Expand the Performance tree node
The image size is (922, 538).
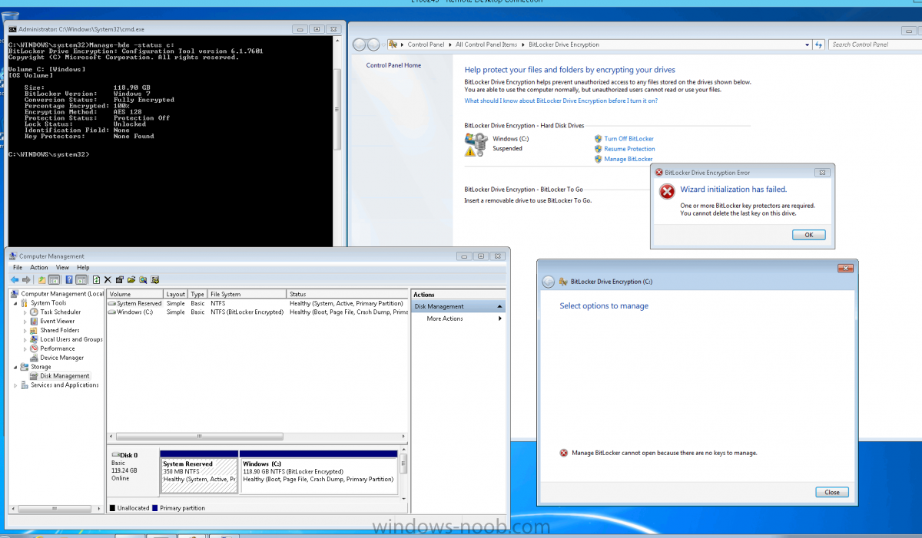pyautogui.click(x=25, y=348)
